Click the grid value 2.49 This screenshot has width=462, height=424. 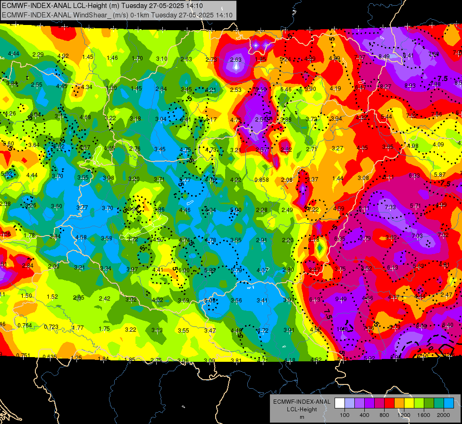tap(287, 210)
